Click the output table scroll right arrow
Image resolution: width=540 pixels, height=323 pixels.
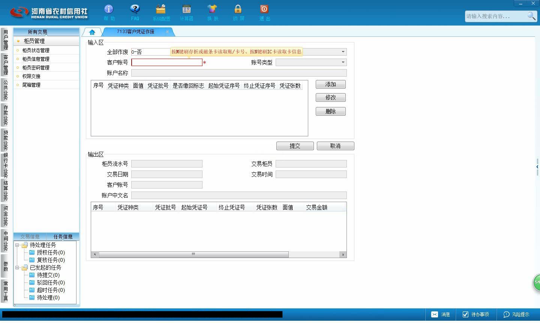343,254
